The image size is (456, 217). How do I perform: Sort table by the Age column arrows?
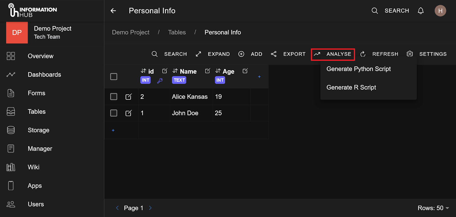coord(218,71)
